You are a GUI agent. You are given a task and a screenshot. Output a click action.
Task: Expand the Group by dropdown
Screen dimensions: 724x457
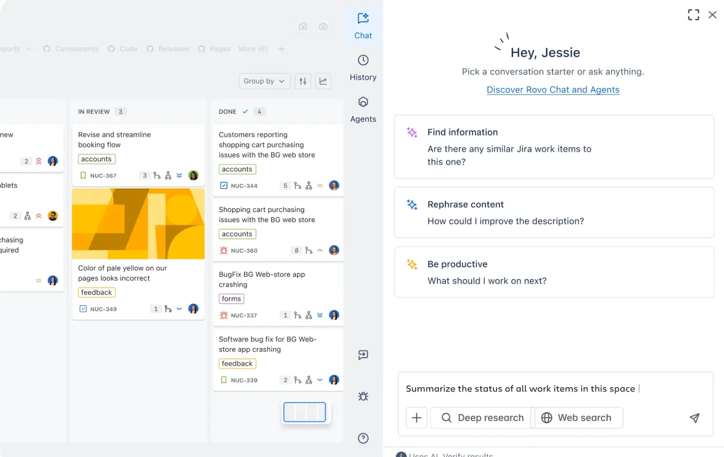pyautogui.click(x=264, y=81)
